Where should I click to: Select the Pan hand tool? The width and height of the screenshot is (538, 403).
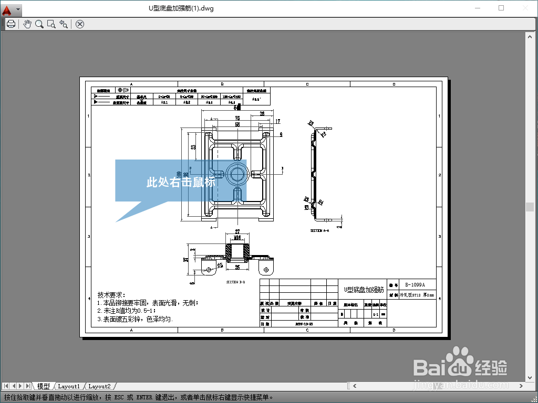(27, 24)
